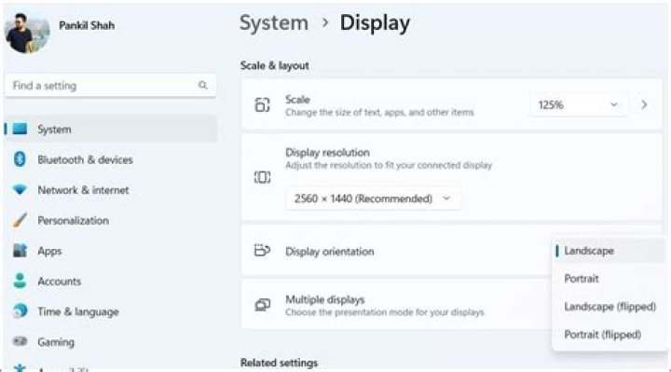This screenshot has width=671, height=372.
Task: Click the search magnifier icon
Action: tap(203, 86)
